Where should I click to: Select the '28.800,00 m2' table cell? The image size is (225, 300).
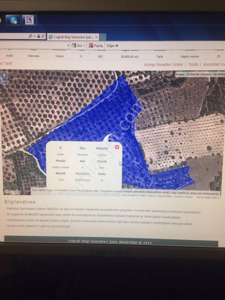pos(129,57)
